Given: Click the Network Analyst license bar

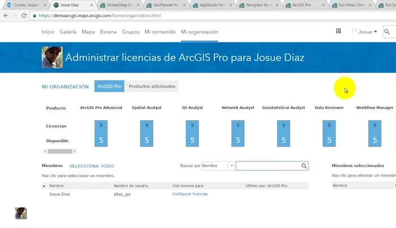Looking at the screenshot, I should point(238,134).
